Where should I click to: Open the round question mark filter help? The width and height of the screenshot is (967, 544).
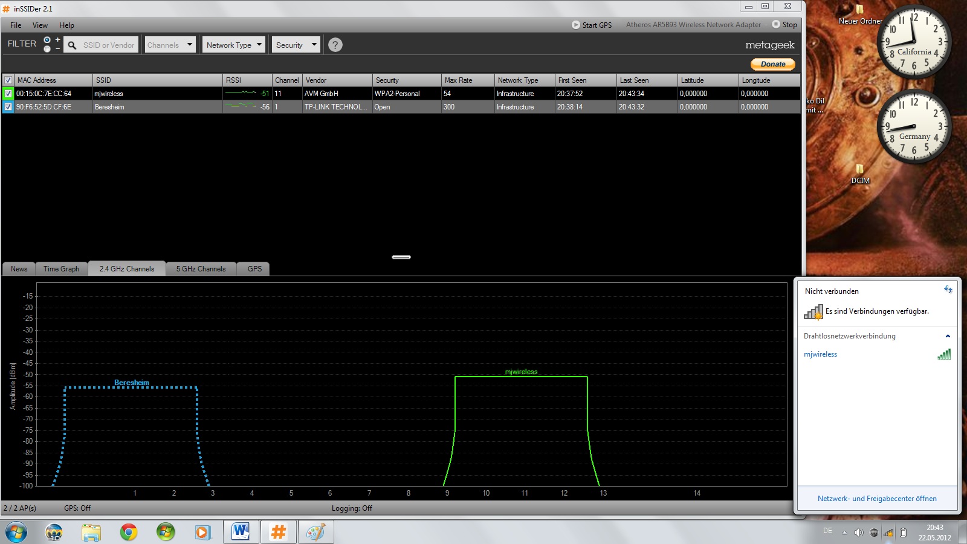click(x=335, y=45)
